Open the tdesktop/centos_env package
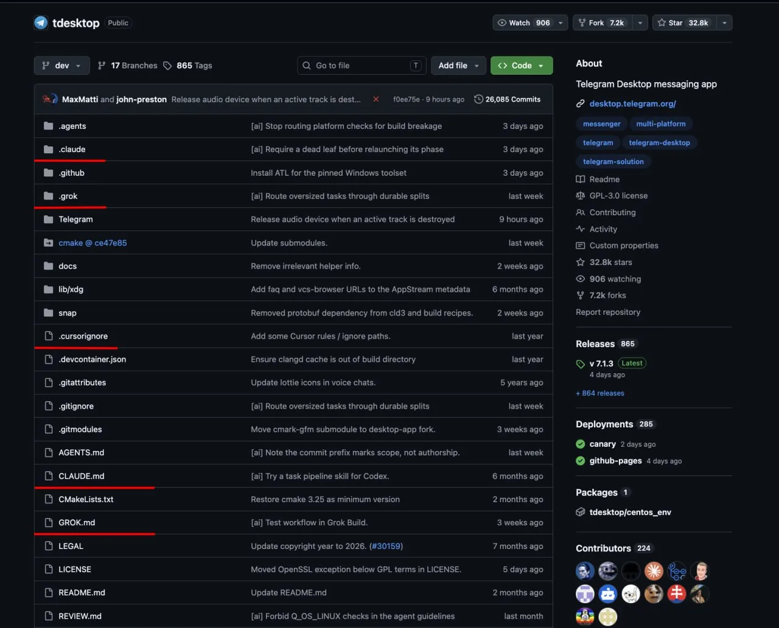The height and width of the screenshot is (628, 779). click(x=630, y=512)
